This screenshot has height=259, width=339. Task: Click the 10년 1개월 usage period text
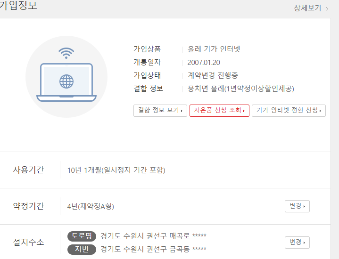coord(116,170)
